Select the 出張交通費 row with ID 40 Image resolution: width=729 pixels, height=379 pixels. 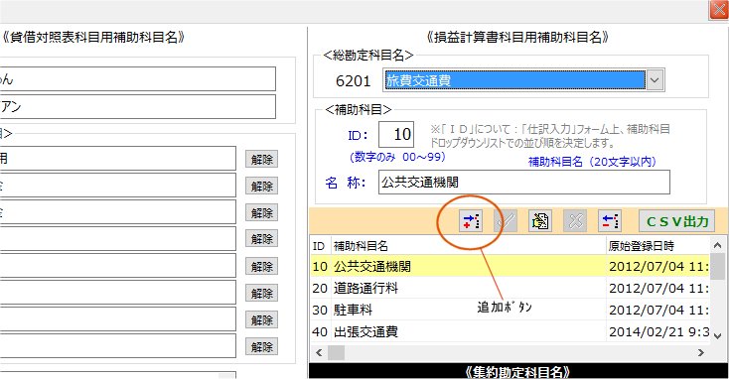[510, 331]
